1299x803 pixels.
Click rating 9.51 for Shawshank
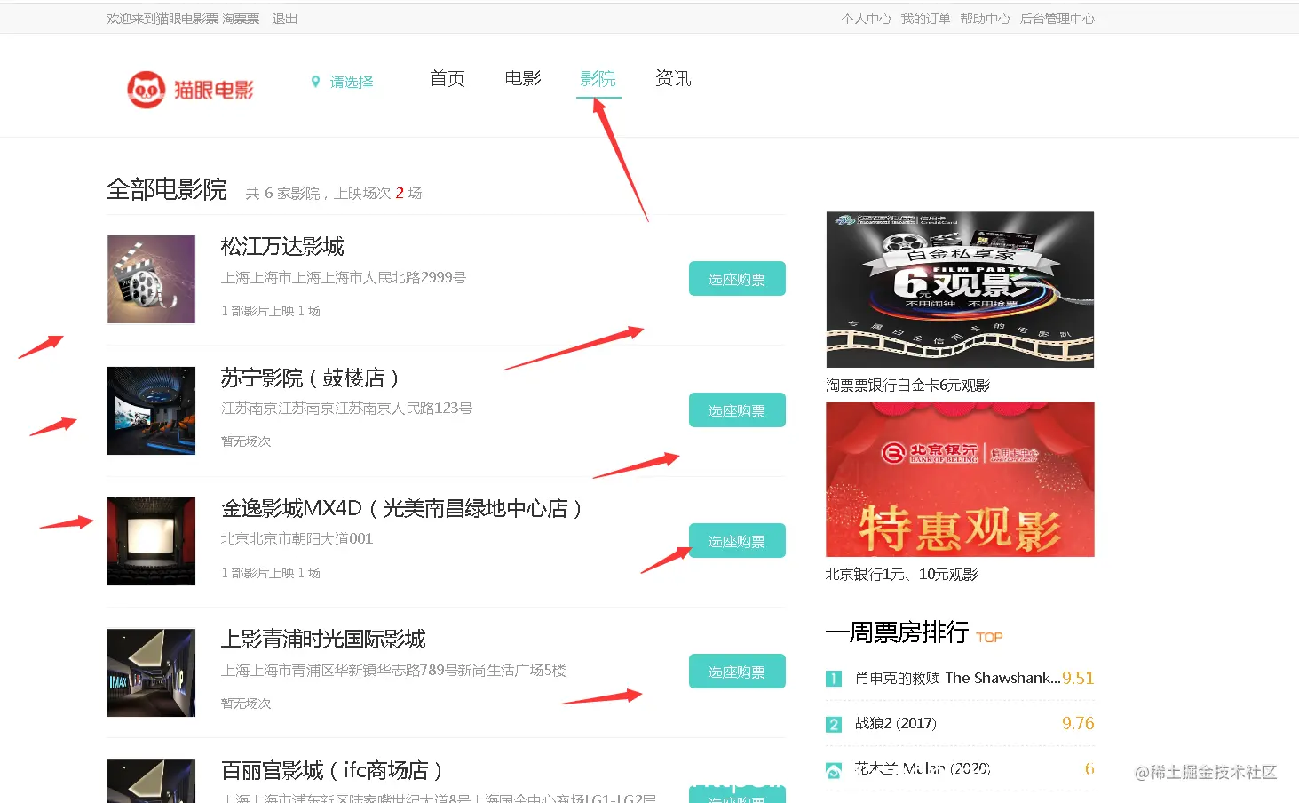tap(1078, 678)
